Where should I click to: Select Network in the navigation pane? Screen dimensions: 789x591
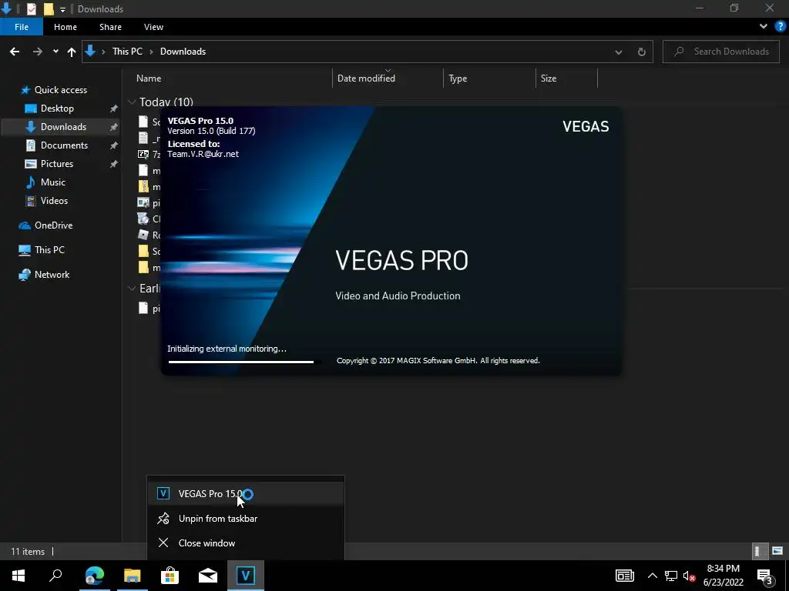[x=52, y=275]
